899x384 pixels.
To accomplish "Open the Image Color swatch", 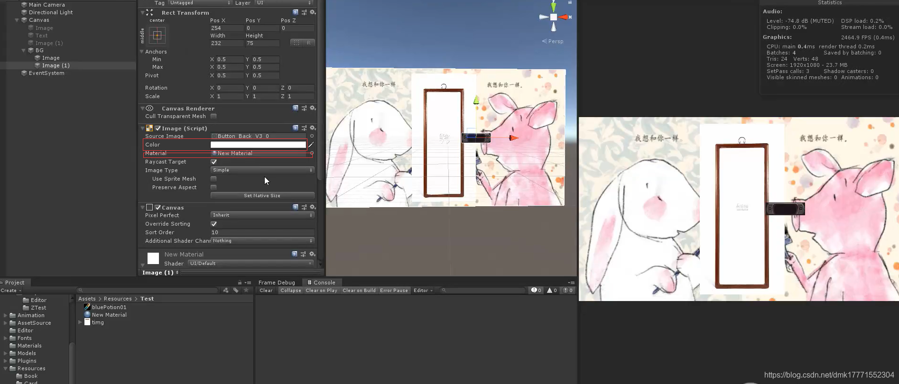I will tap(258, 145).
